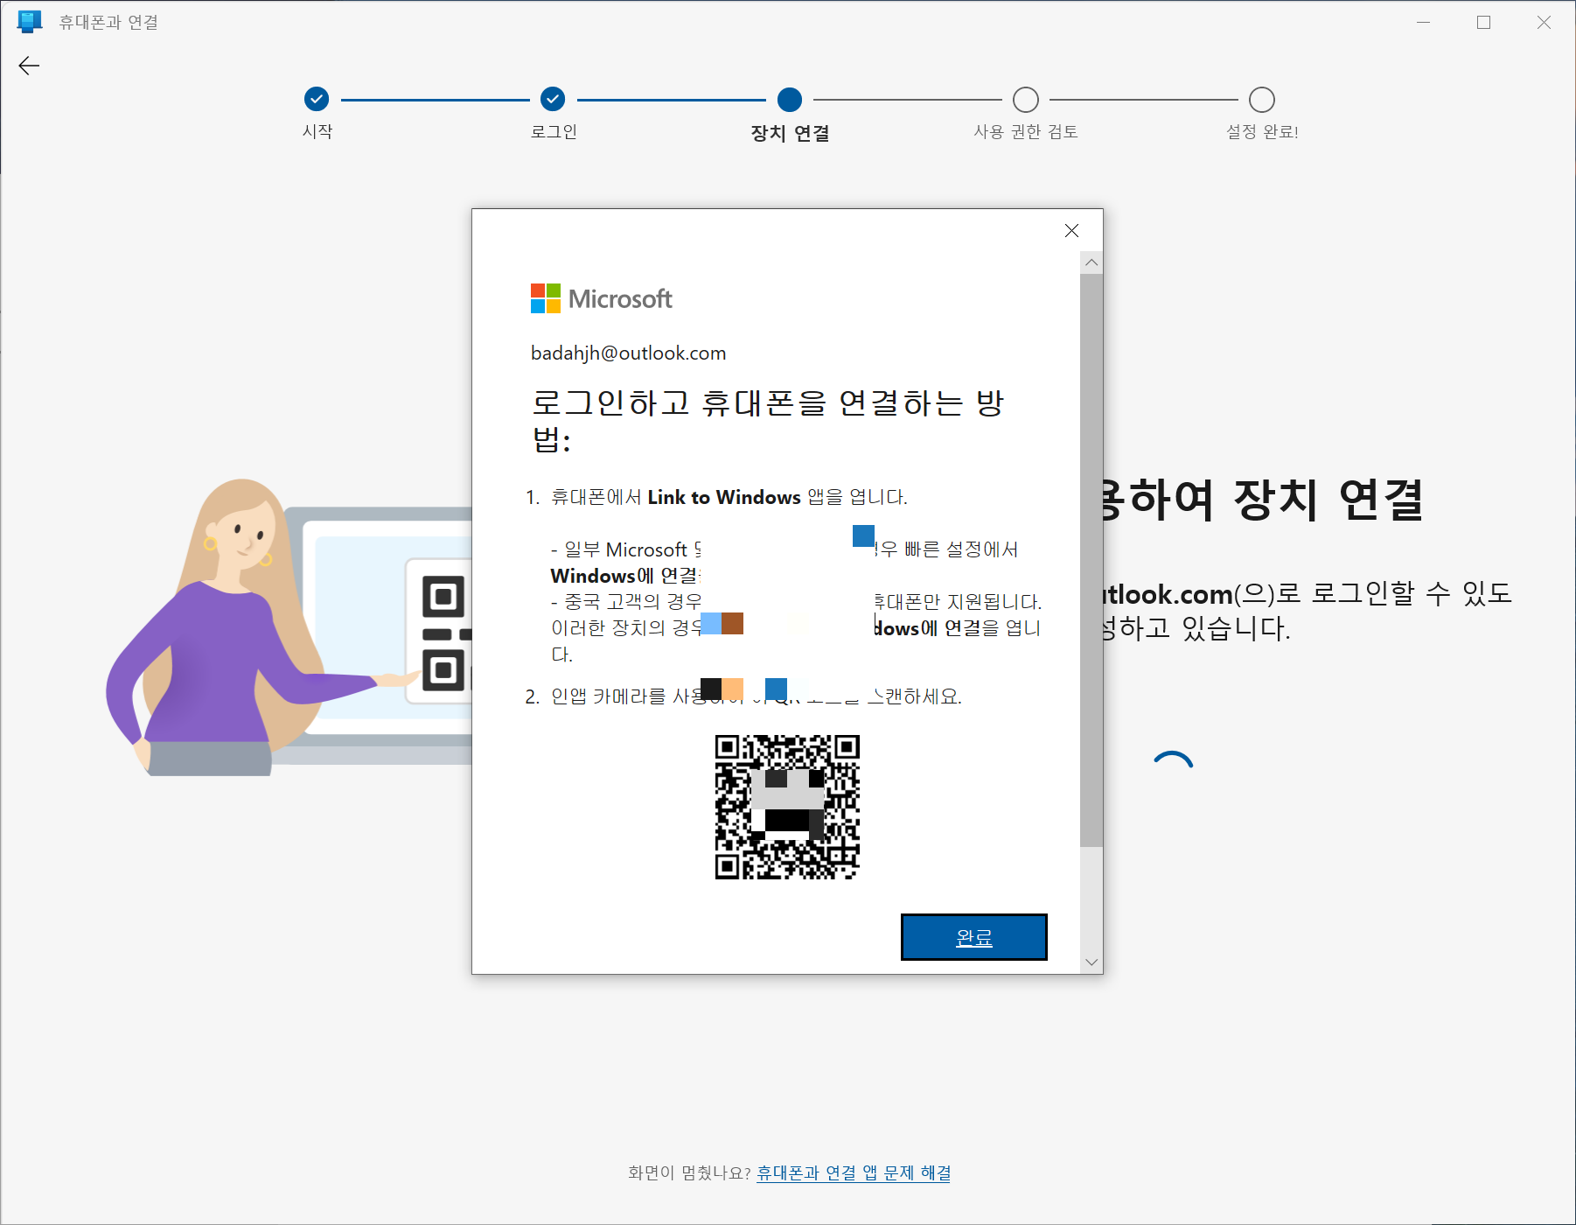Click the 사용 권한 검토 step label

click(1026, 131)
